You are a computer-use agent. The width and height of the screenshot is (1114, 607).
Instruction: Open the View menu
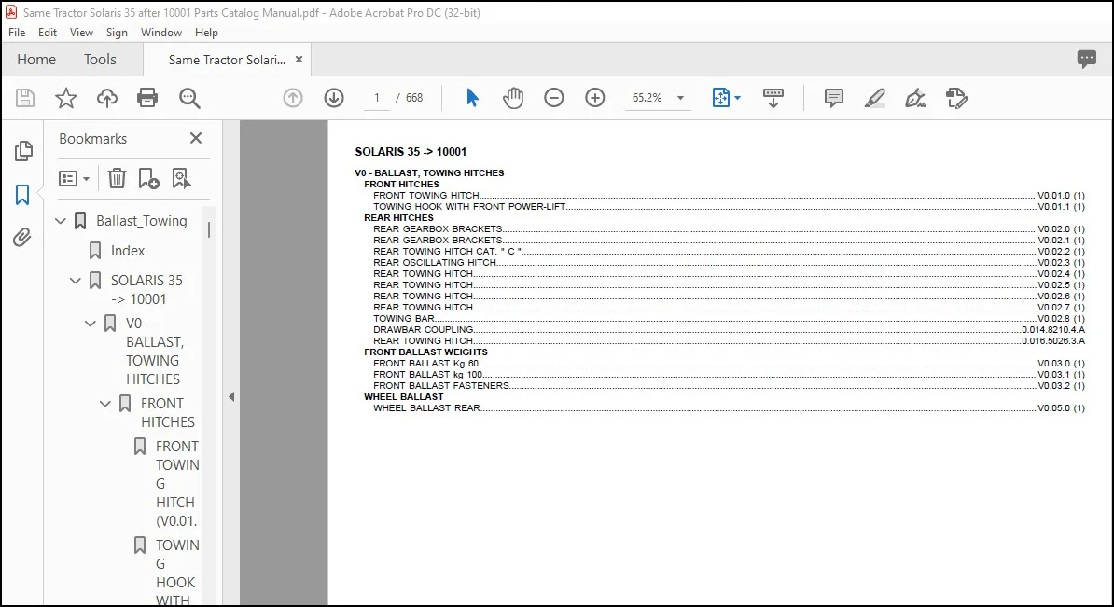(81, 33)
